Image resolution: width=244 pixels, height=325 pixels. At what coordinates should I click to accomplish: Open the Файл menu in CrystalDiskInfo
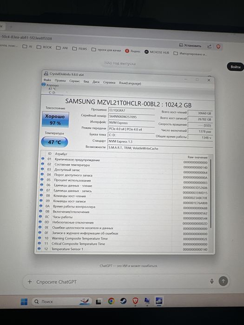[47, 80]
